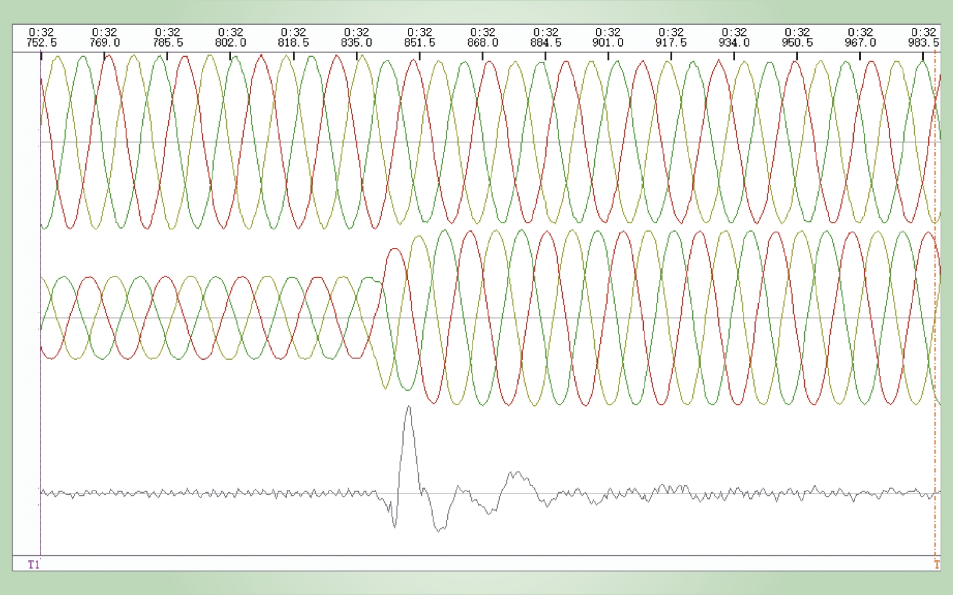Click the orange T cursor label at right
Image resolution: width=953 pixels, height=595 pixels.
coord(937,564)
